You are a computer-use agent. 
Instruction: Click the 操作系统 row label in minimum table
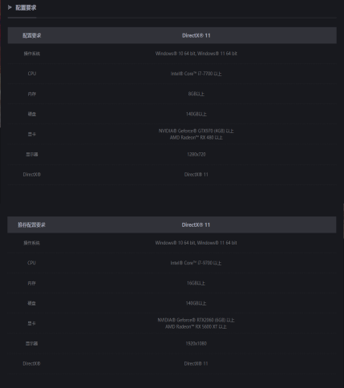[32, 54]
